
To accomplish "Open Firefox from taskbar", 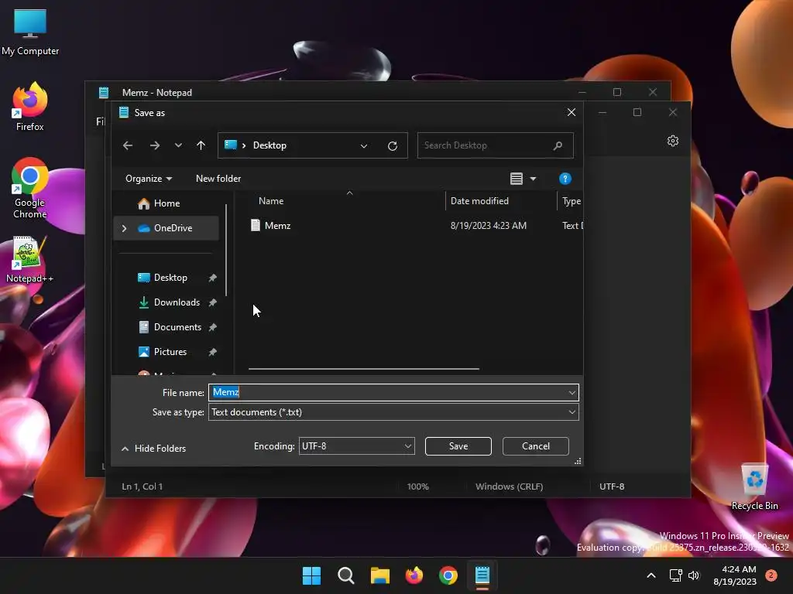I will click(x=414, y=575).
